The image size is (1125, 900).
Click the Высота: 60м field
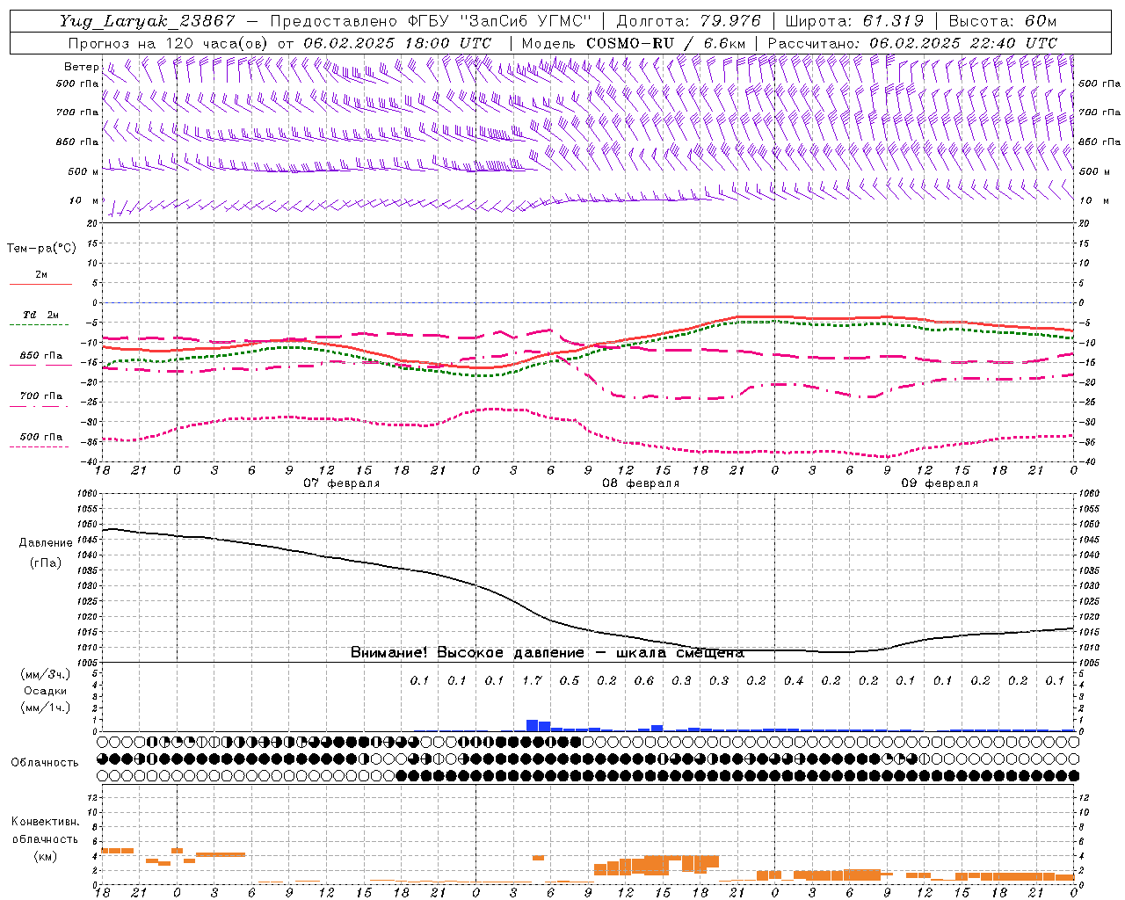coord(1002,21)
